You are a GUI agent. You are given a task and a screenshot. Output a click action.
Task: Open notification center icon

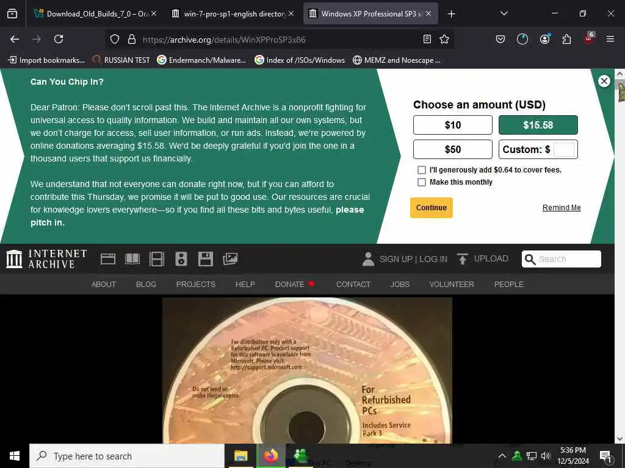tap(605, 456)
